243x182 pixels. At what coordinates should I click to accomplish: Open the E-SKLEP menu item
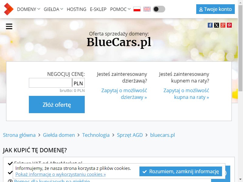[98, 9]
